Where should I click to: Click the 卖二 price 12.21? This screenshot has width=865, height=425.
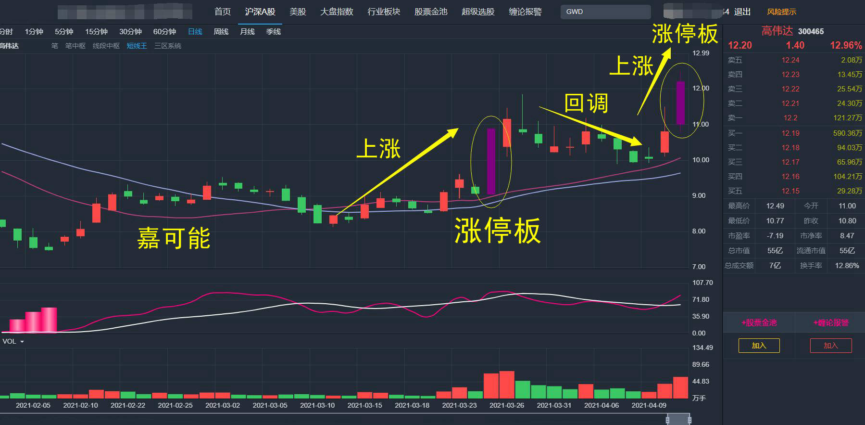790,103
